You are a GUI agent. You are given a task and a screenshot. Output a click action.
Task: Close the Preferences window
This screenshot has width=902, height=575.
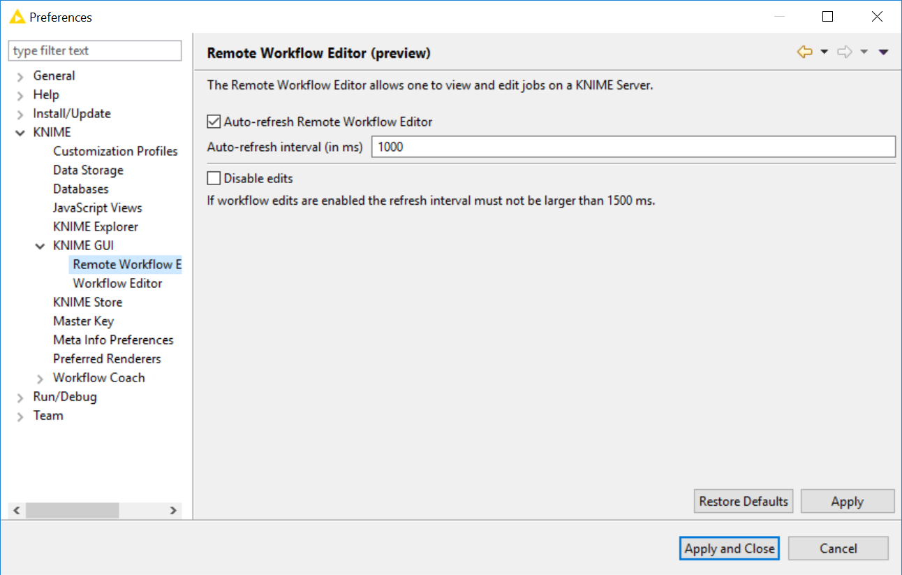(x=877, y=17)
